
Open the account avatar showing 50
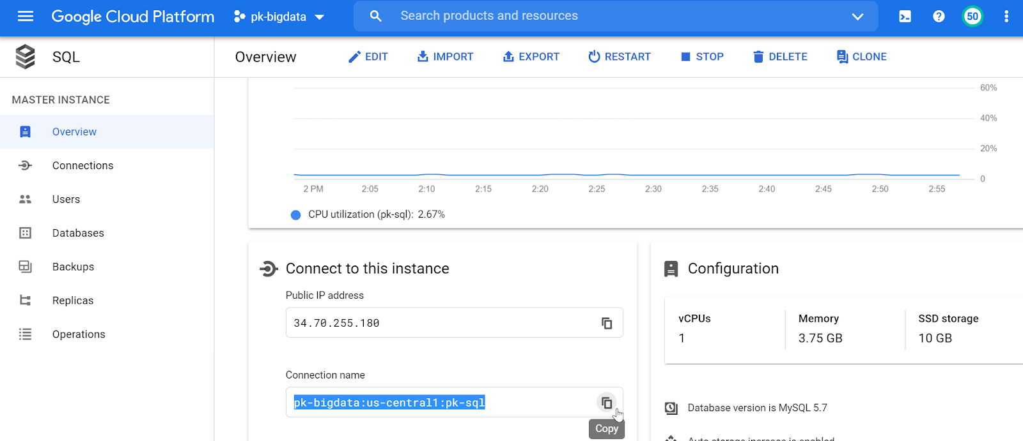[x=972, y=17]
